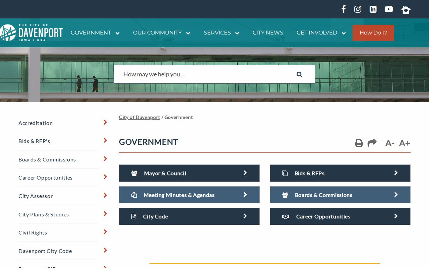429x268 pixels.
Task: Click the document icon on City Code
Action: pyautogui.click(x=134, y=216)
